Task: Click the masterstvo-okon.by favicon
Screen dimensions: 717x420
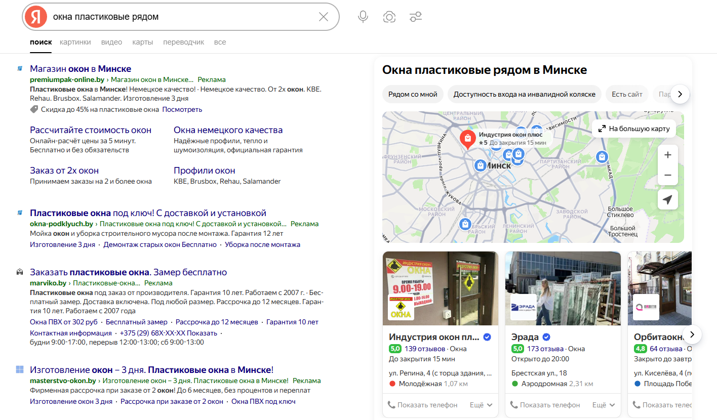Action: coord(20,369)
